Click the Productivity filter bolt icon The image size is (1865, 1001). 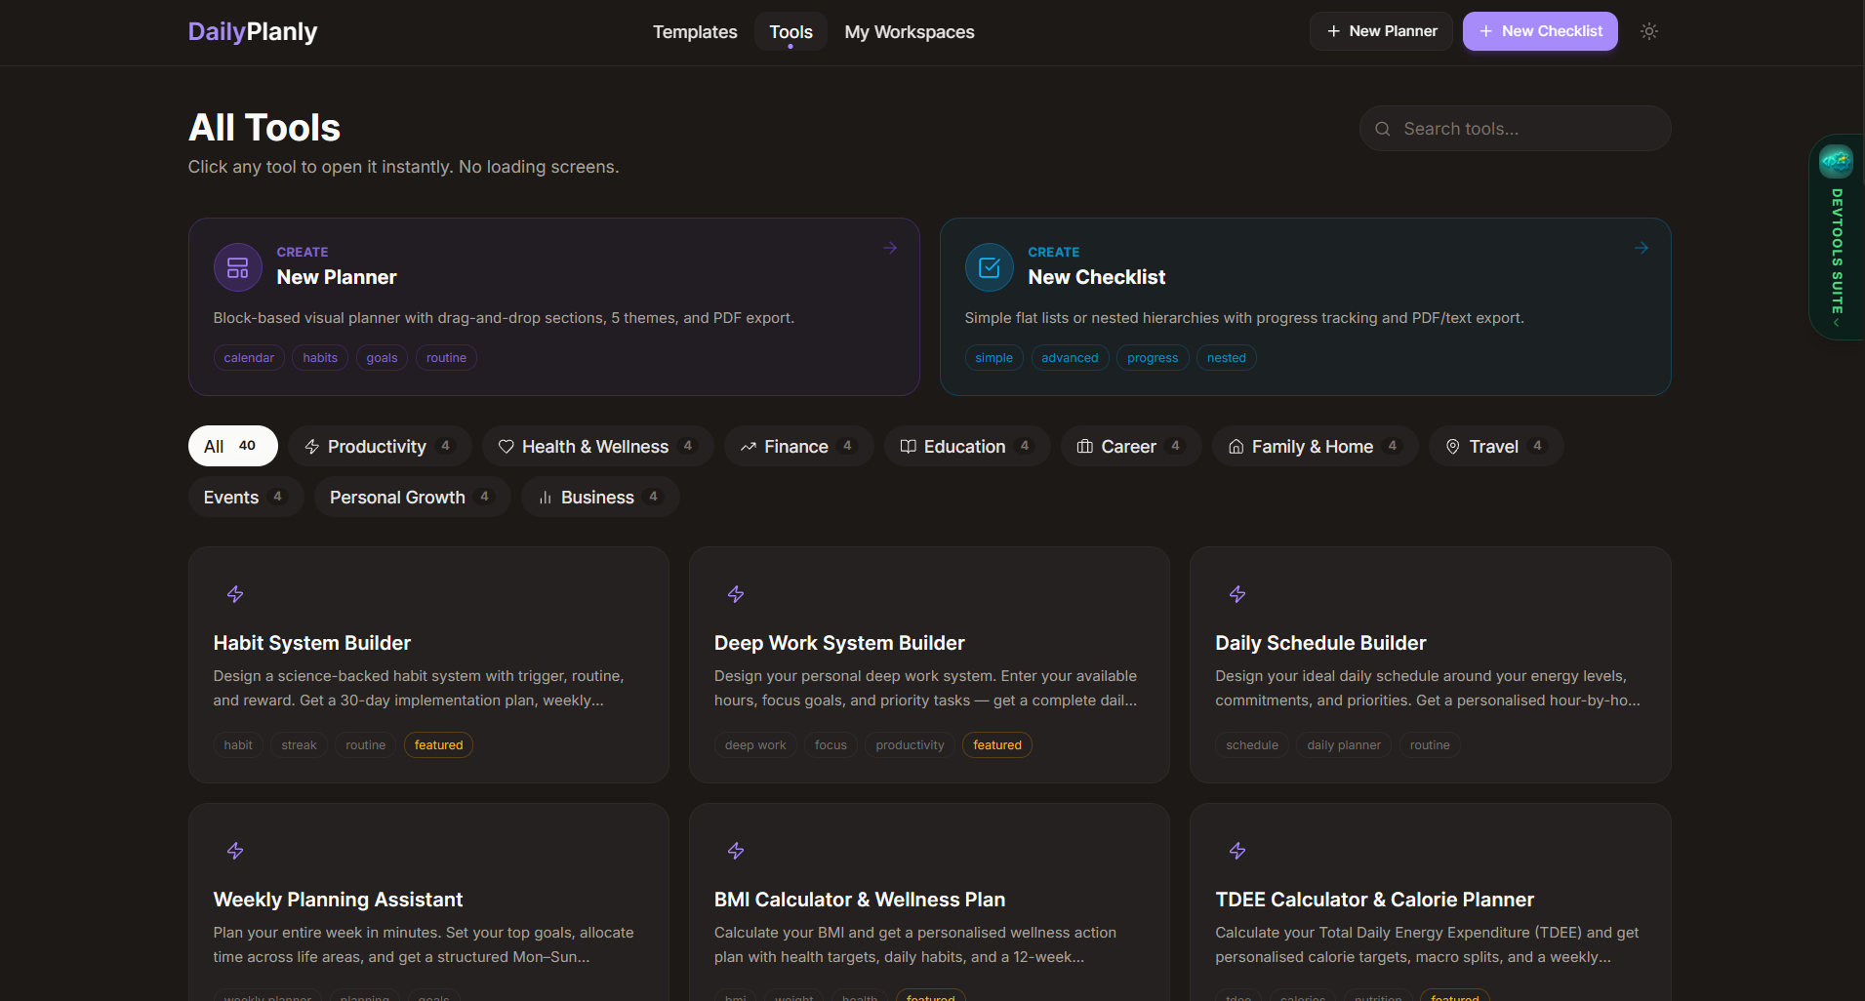pos(312,447)
